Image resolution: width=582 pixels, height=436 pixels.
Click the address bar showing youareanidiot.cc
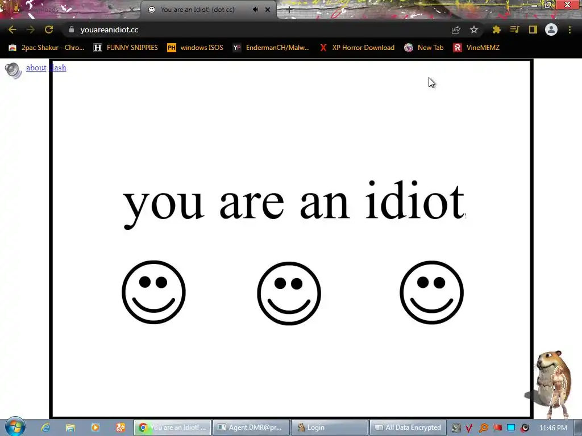click(x=256, y=30)
